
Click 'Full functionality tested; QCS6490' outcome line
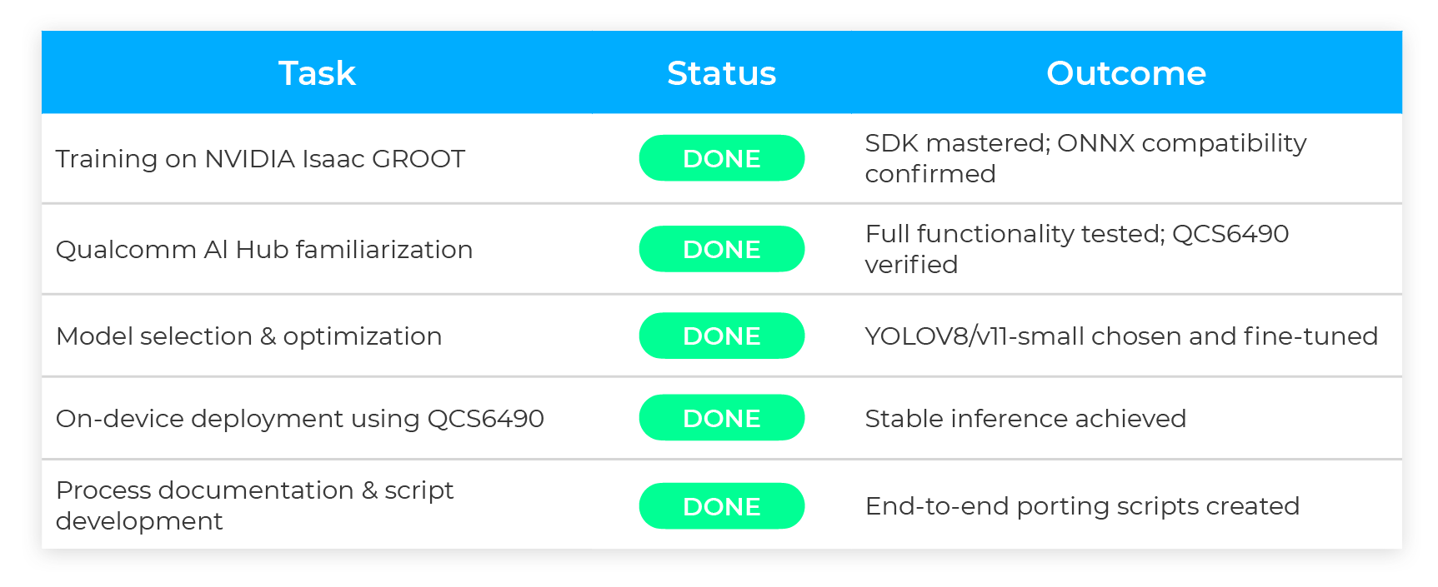(1076, 234)
